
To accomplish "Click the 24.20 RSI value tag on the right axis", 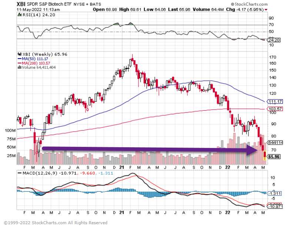I will [x=274, y=40].
